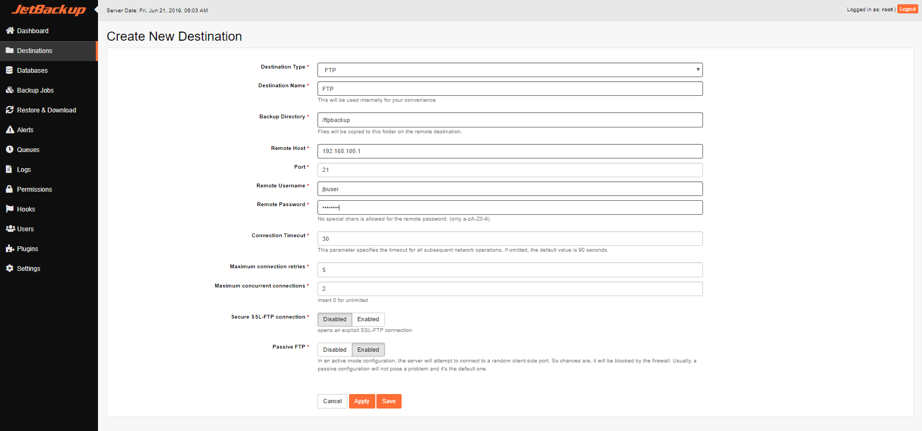Click the Dashboard home icon
Image resolution: width=922 pixels, height=431 pixels.
pyautogui.click(x=10, y=31)
